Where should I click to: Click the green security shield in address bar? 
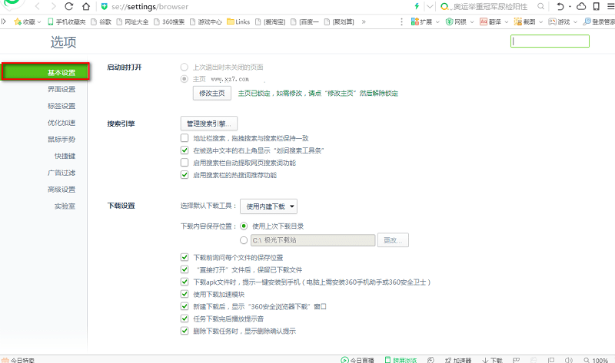104,6
